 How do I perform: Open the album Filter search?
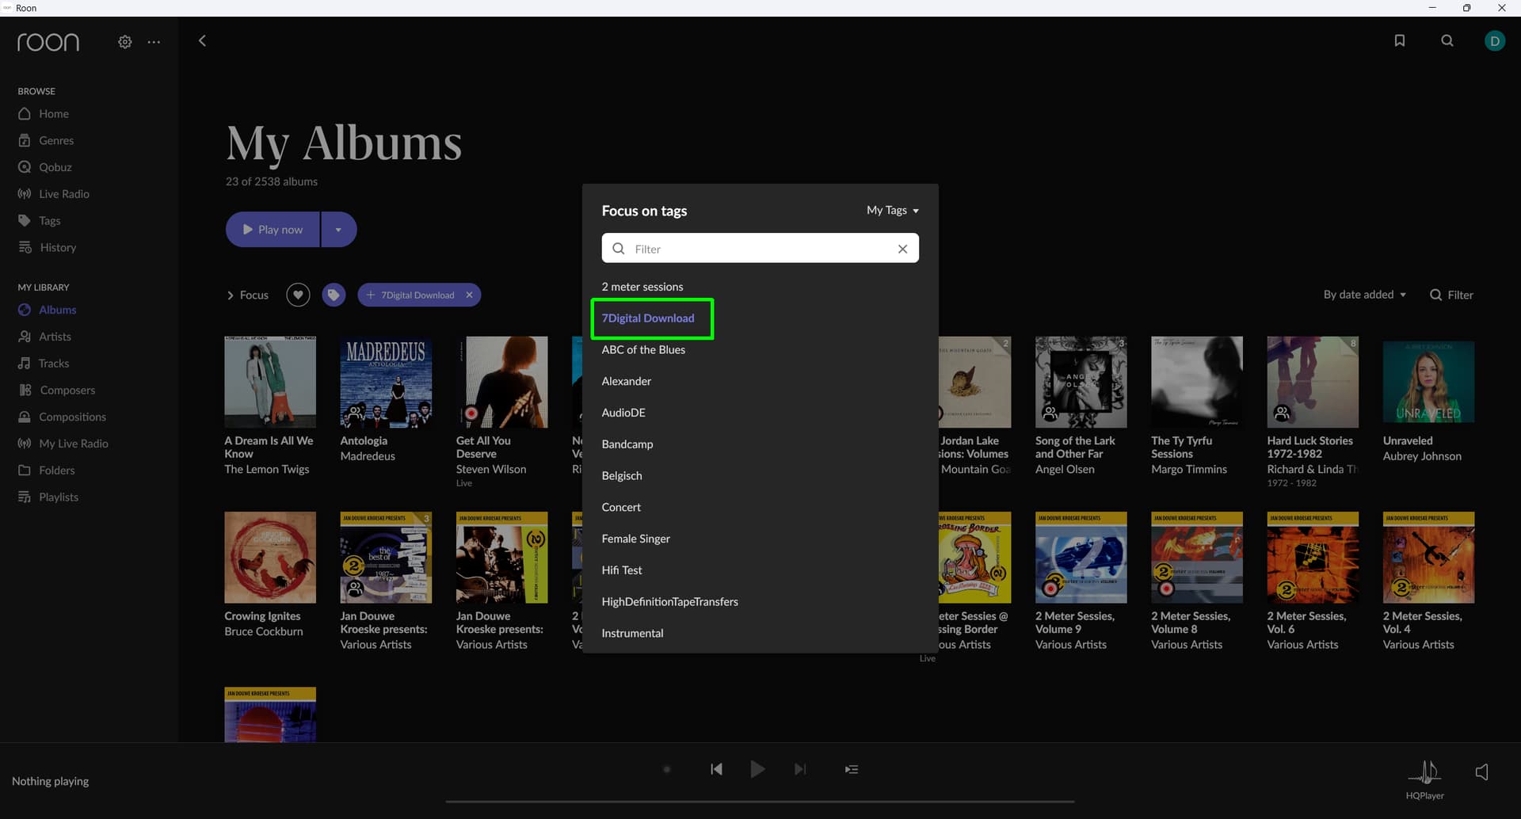1451,295
